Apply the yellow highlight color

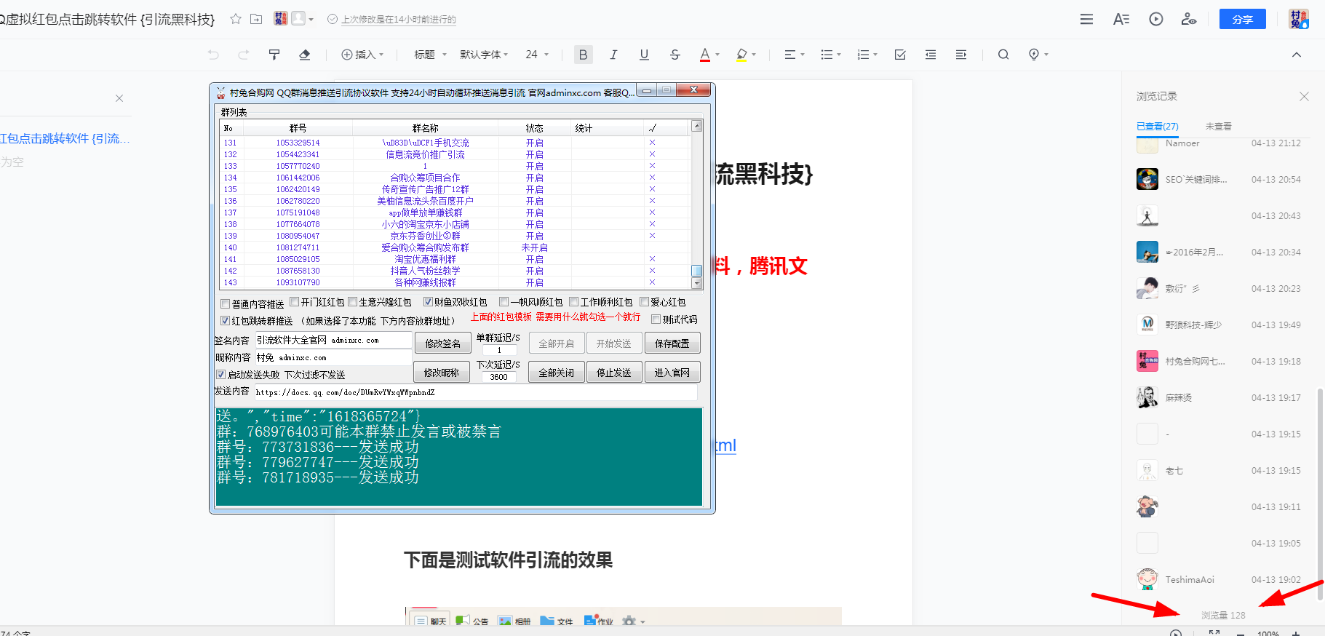click(741, 55)
